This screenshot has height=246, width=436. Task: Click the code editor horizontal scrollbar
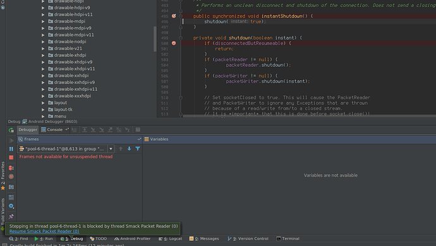(x=309, y=116)
